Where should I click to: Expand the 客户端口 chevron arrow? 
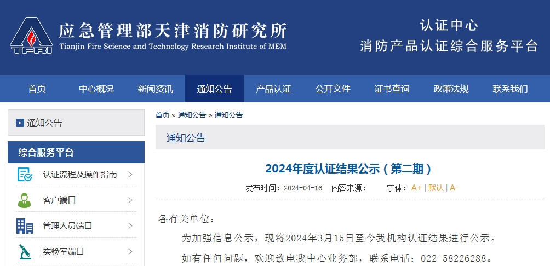click(x=130, y=200)
